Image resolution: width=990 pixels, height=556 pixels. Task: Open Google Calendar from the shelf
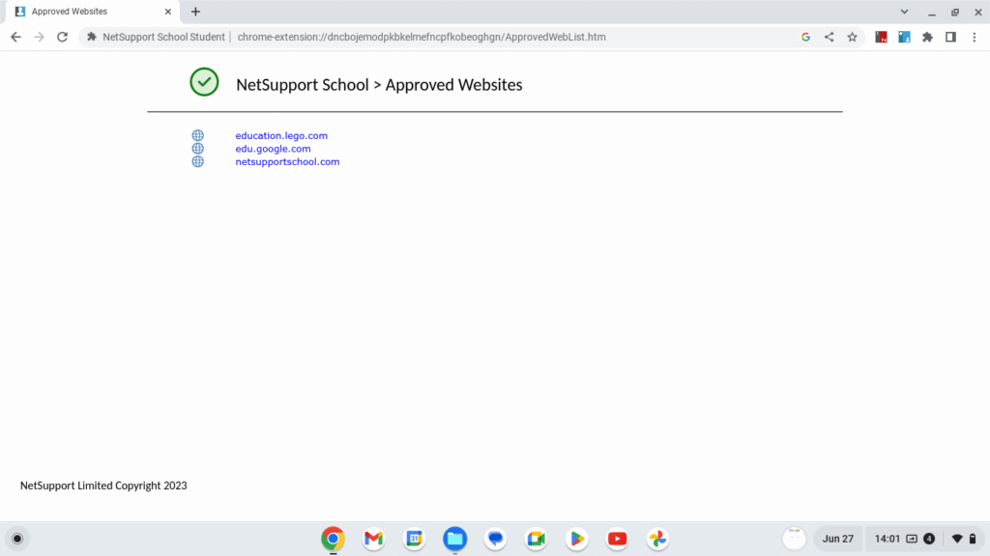coord(414,539)
